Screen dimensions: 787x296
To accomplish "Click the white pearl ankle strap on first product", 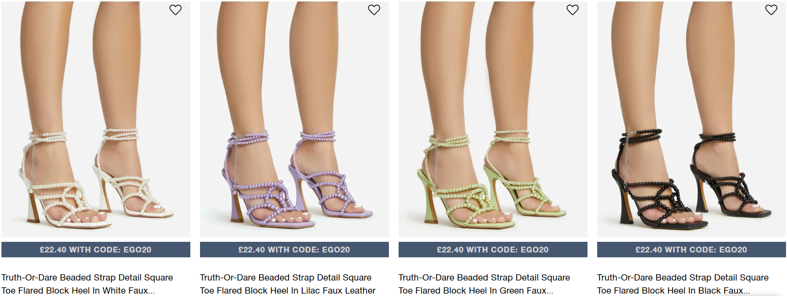I will coord(47,137).
